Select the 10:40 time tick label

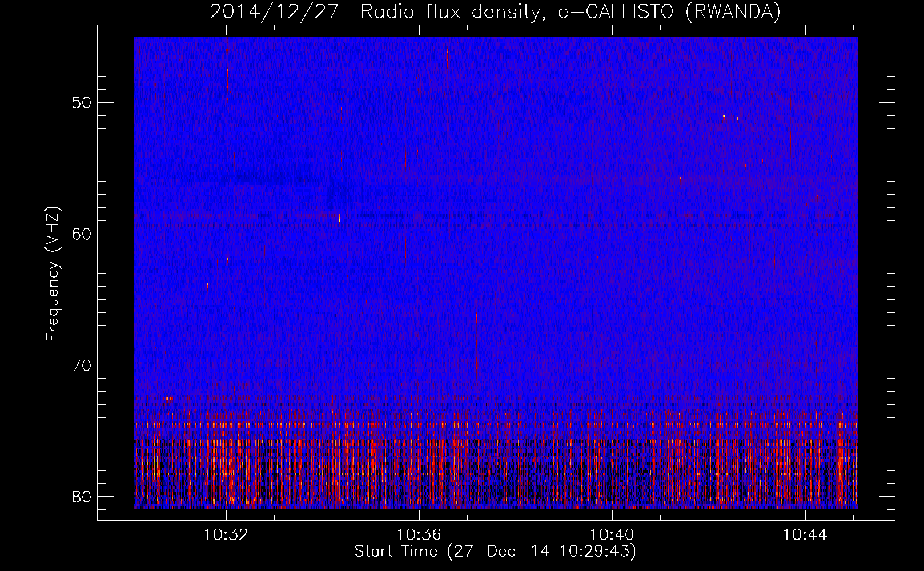point(612,535)
